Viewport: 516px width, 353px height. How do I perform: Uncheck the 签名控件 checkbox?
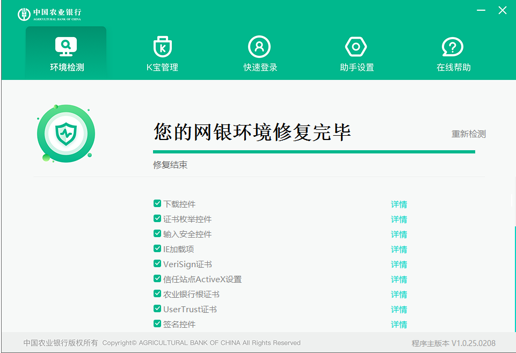[x=157, y=324]
